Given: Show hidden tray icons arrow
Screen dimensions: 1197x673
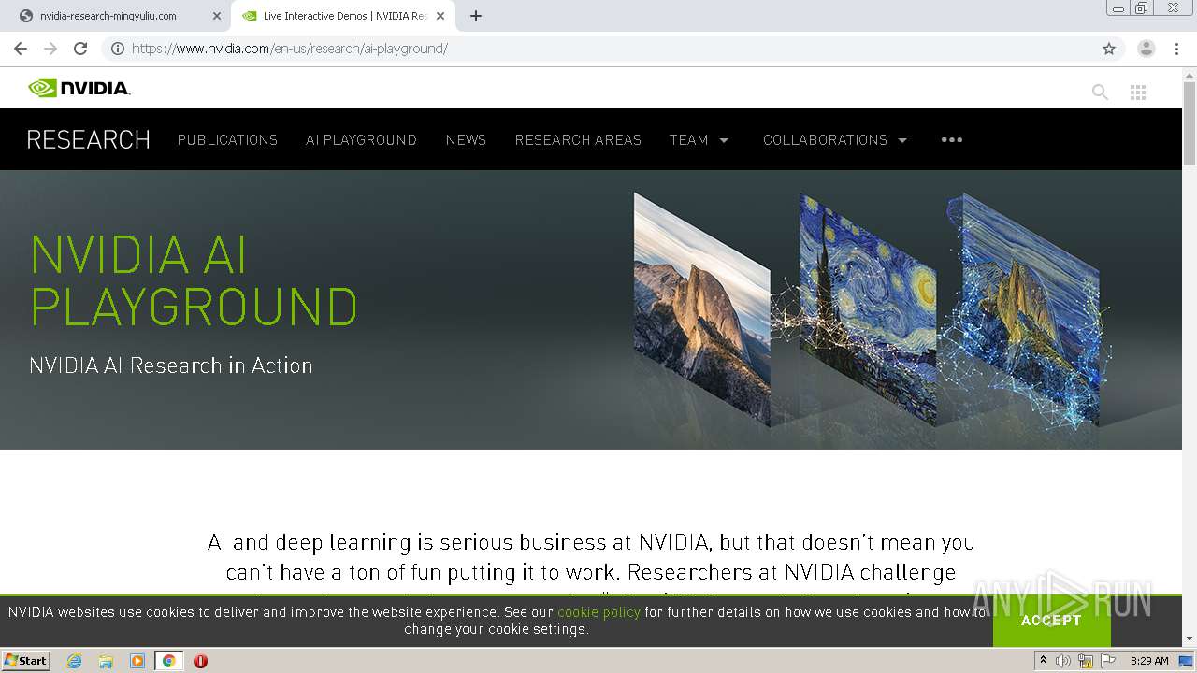Looking at the screenshot, I should coord(1043,661).
